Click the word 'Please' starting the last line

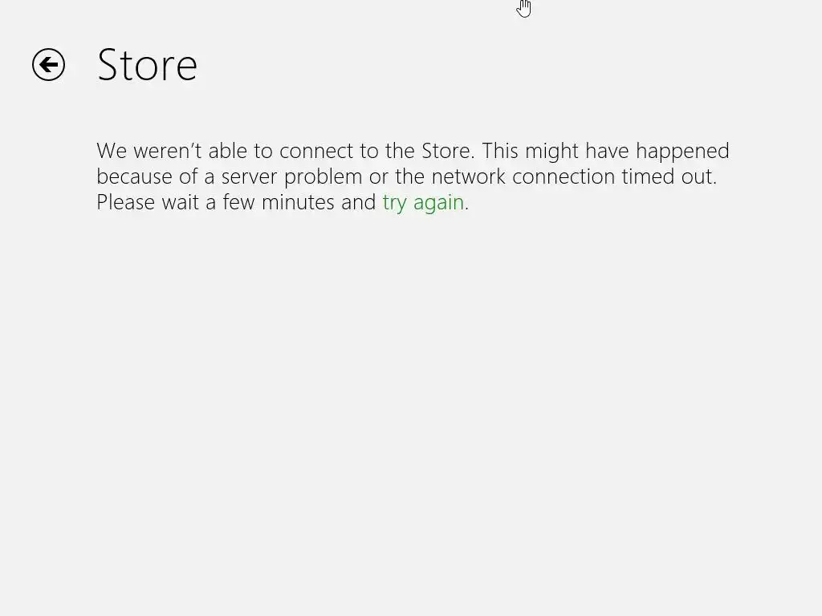(126, 202)
